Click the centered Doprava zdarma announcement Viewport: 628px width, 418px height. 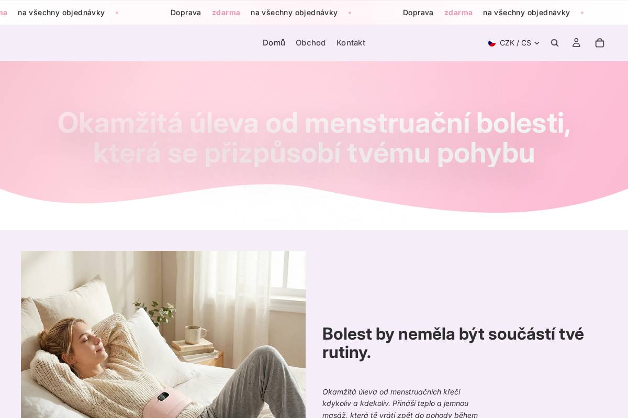[x=254, y=13]
